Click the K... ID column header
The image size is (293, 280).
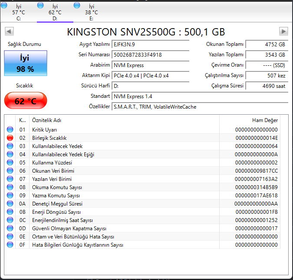pos(23,120)
